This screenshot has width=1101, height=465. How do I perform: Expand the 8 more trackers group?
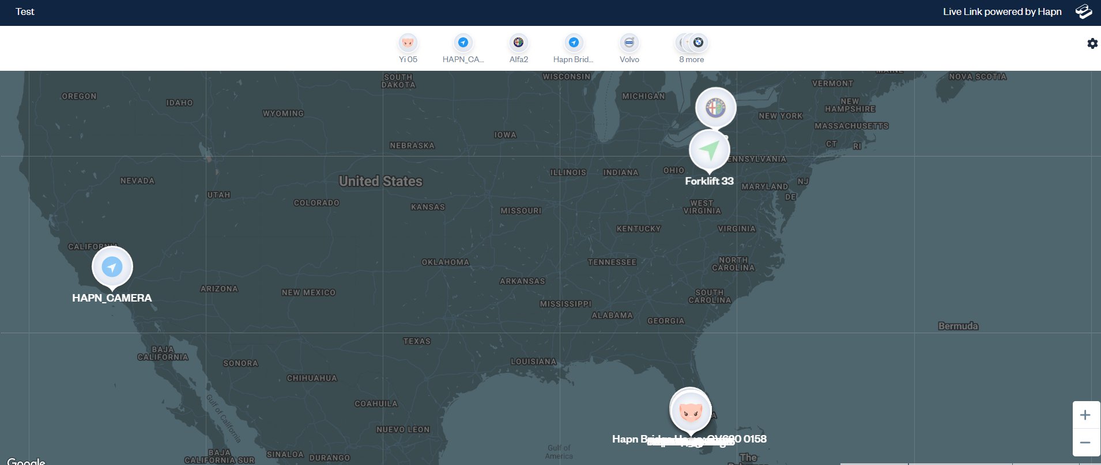point(692,43)
